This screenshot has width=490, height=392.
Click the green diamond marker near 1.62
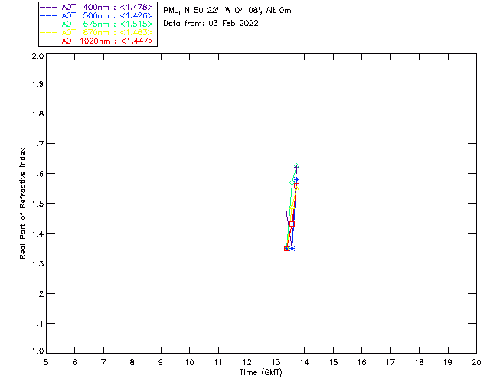coord(296,165)
